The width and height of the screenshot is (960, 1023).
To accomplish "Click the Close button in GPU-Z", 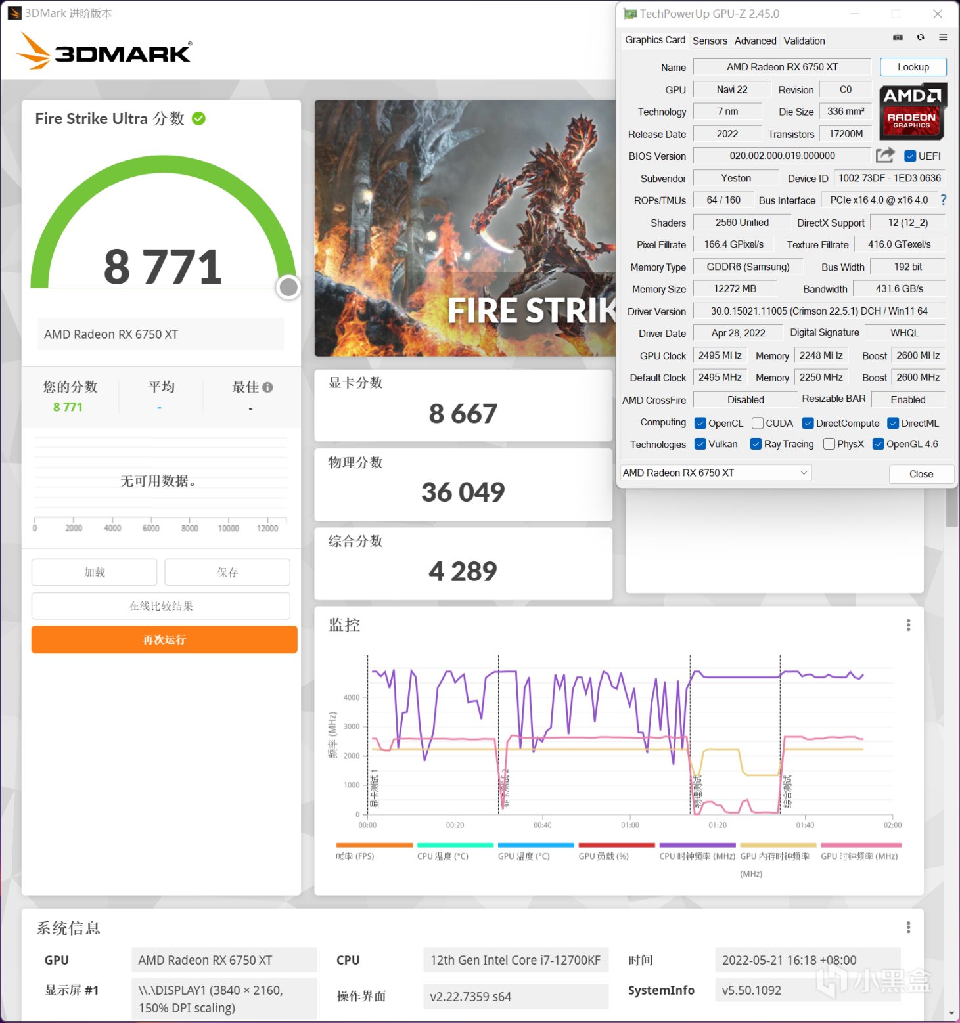I will click(x=921, y=474).
